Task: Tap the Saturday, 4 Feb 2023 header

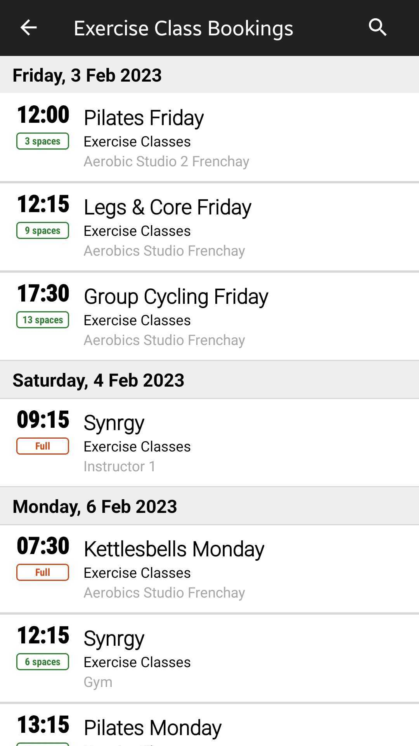Action: point(98,380)
